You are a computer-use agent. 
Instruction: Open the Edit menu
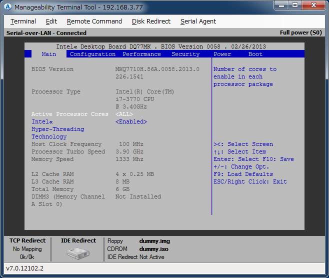coord(51,21)
